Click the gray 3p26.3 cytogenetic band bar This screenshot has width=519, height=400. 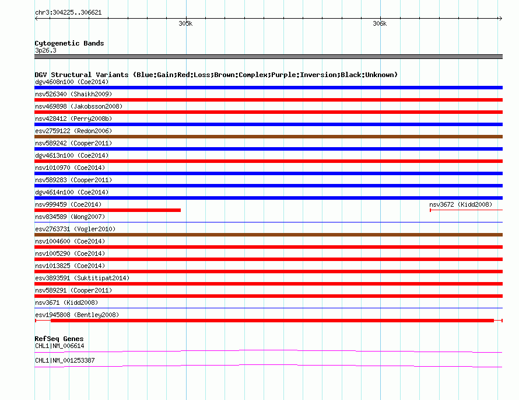click(x=268, y=57)
